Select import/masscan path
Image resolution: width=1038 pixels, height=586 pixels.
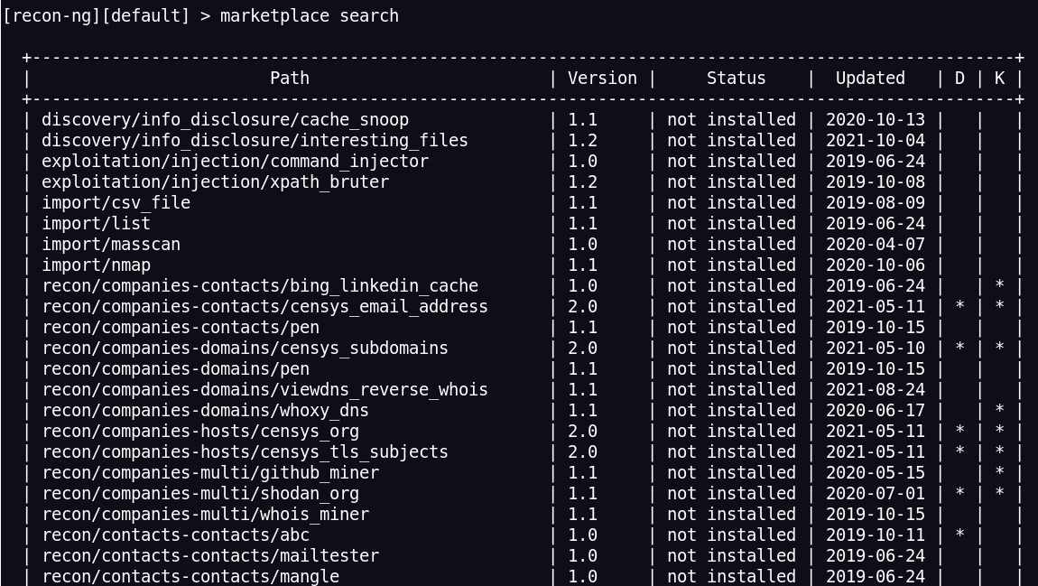click(111, 245)
